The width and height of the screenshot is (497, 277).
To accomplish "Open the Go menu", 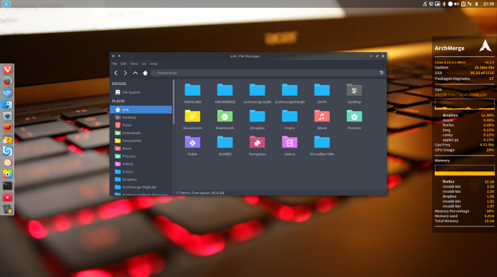I will 144,64.
